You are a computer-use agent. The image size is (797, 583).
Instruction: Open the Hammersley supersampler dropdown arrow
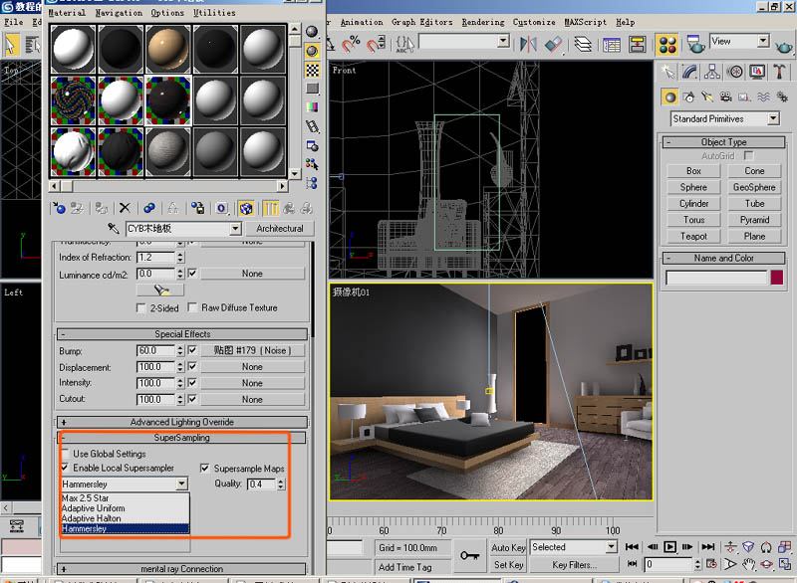pos(182,485)
